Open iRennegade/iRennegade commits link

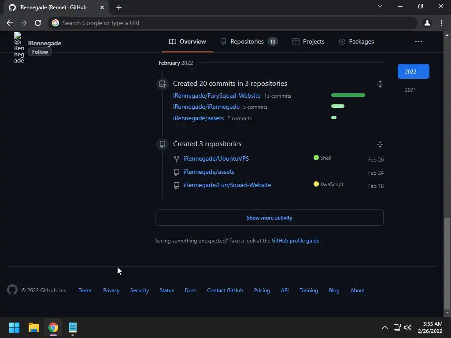[206, 107]
